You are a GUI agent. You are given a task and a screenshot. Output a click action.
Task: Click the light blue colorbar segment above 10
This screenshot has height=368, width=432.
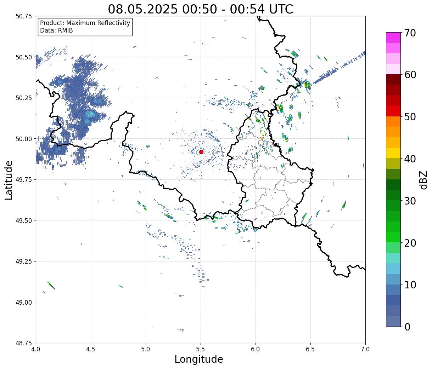pos(393,269)
